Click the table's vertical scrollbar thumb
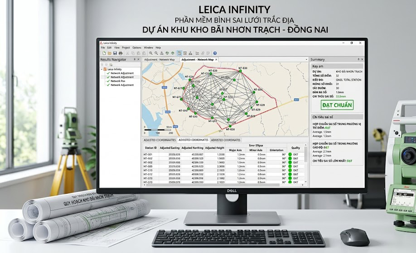The image size is (416, 253). 305,154
